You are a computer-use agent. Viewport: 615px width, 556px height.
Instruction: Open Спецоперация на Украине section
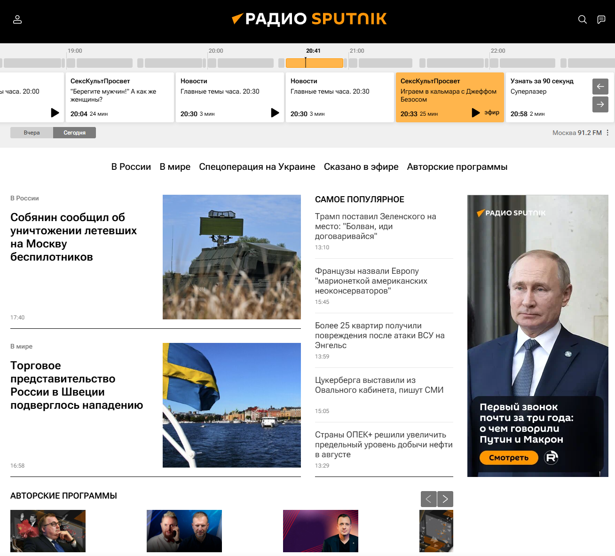pyautogui.click(x=257, y=167)
